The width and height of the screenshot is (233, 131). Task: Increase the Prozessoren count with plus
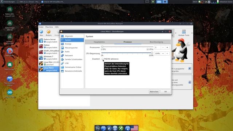pyautogui.click(x=167, y=47)
